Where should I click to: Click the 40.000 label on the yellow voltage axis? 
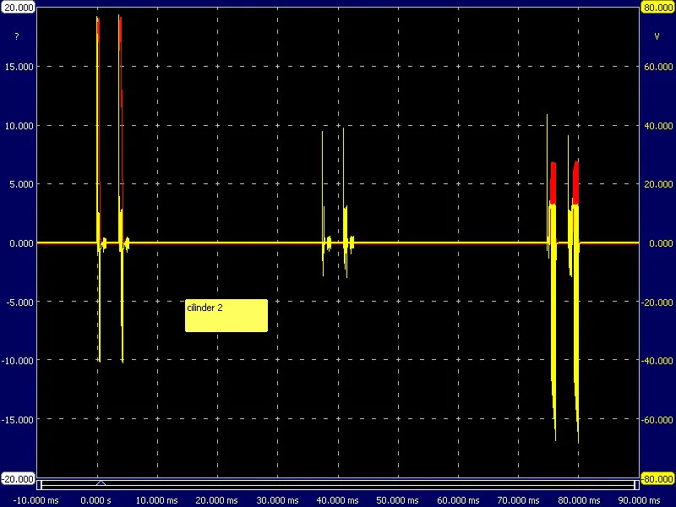point(658,126)
